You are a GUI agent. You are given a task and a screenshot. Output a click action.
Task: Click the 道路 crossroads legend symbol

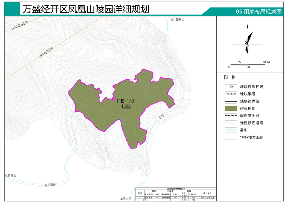[x=231, y=130]
